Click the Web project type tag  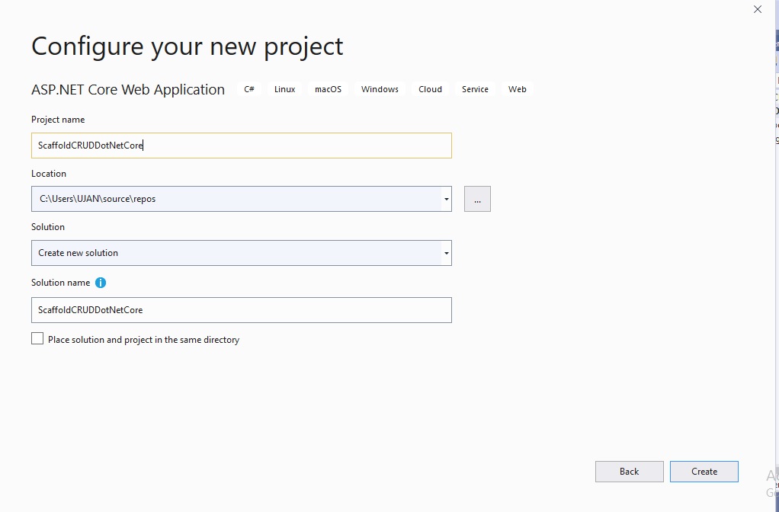(x=518, y=89)
